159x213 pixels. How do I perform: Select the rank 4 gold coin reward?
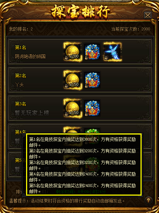(72, 131)
